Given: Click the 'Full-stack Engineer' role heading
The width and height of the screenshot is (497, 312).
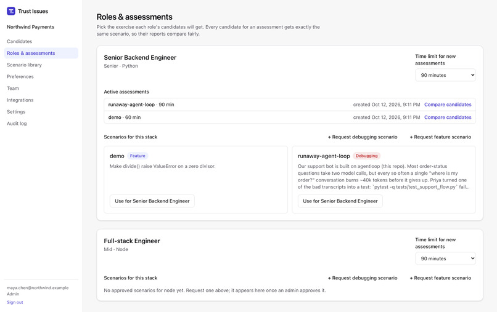Looking at the screenshot, I should click(132, 241).
